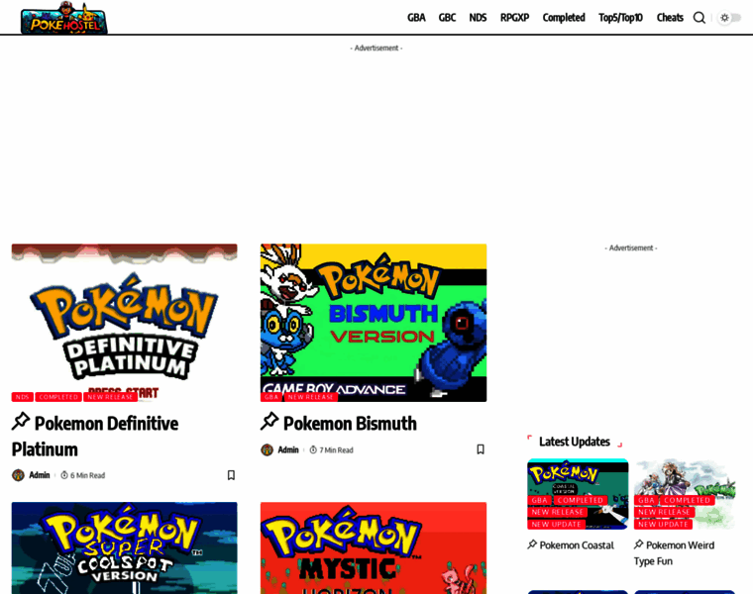
Task: Open the PokeHostel logo home link
Action: click(x=63, y=18)
